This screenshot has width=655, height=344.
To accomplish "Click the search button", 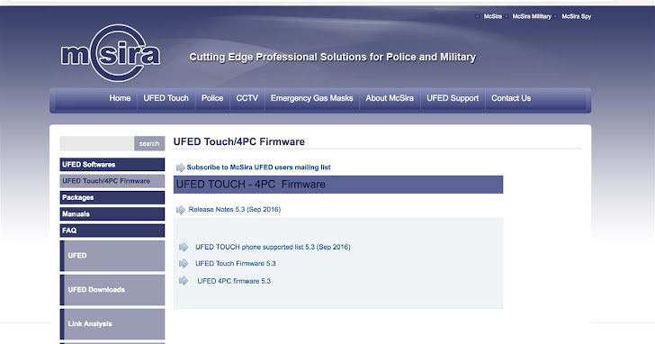I will click(149, 143).
